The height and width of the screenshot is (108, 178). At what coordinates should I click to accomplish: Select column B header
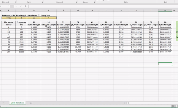click(9, 10)
